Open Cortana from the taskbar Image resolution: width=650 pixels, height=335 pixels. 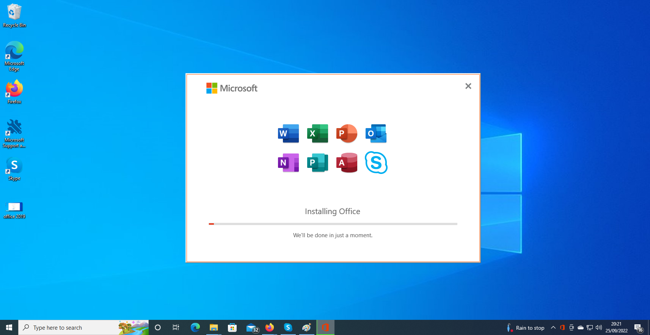(x=158, y=327)
